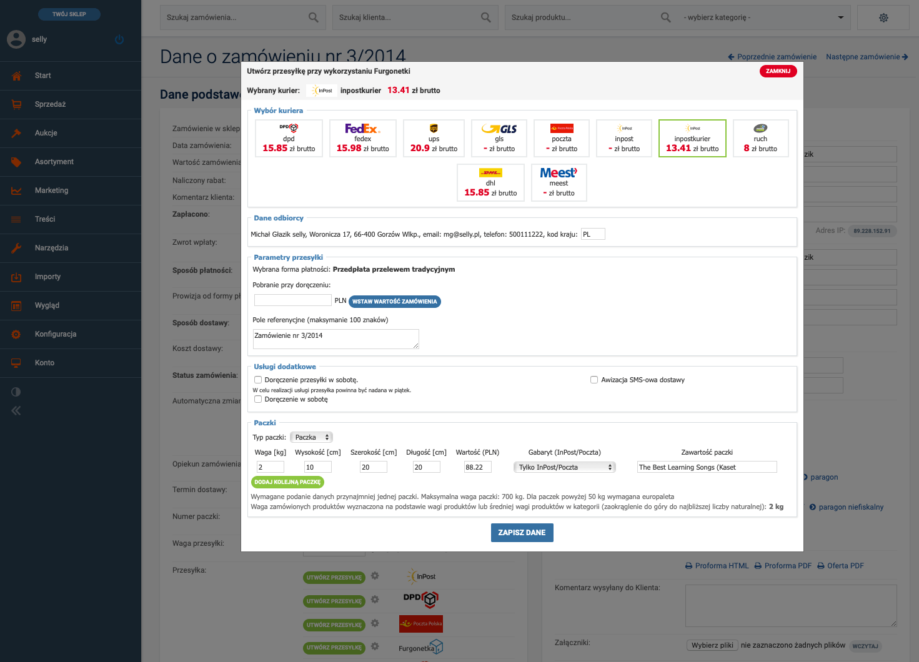Screen dimensions: 919x662
Task: Open the Treści lines icon
Action: tap(16, 219)
